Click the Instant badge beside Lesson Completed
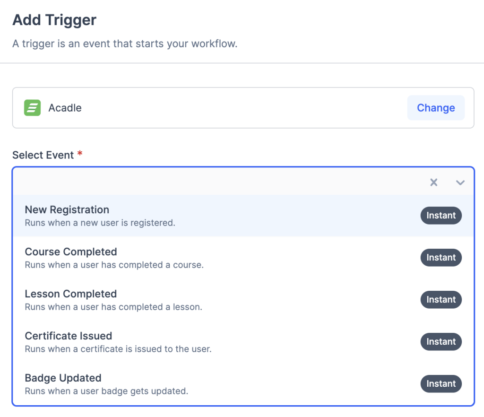 tap(441, 300)
